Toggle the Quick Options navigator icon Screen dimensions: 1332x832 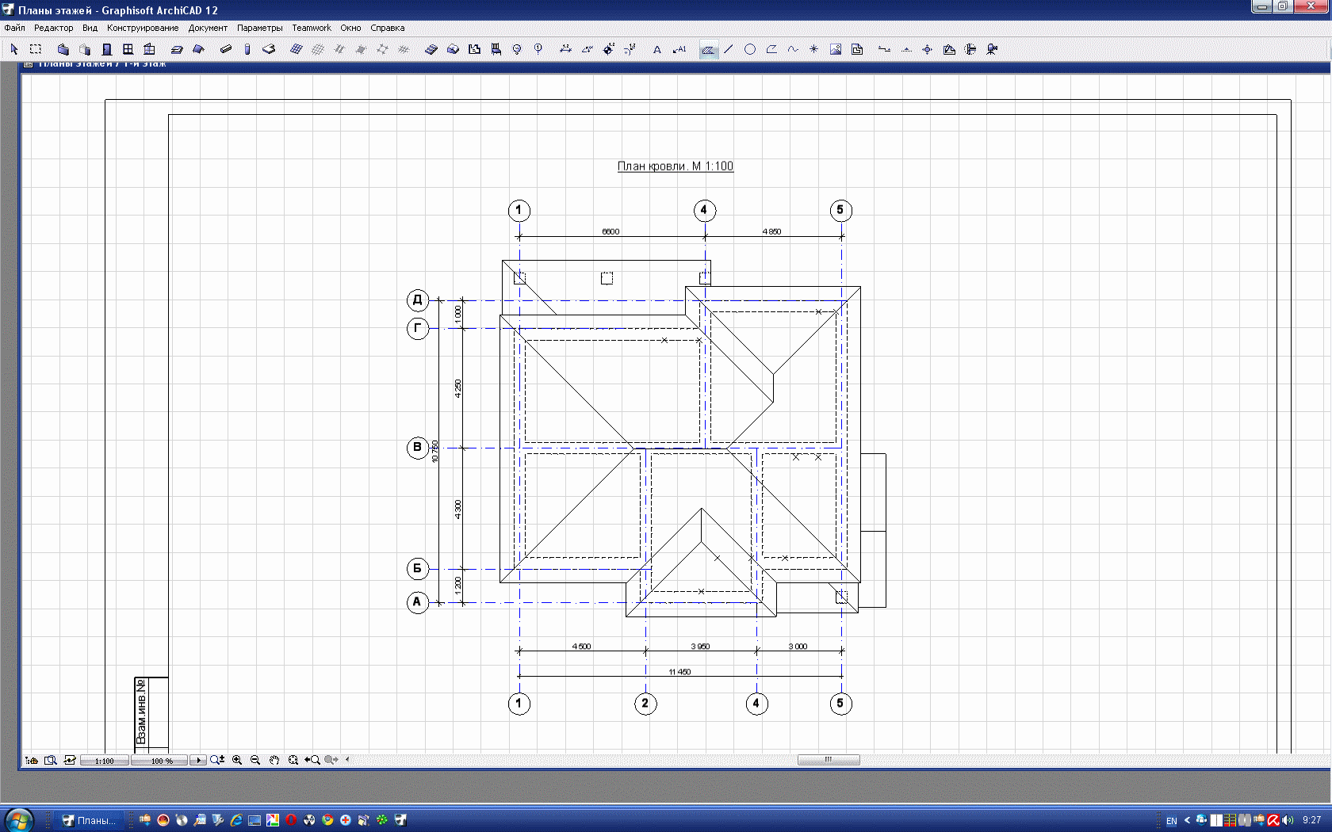click(x=32, y=760)
